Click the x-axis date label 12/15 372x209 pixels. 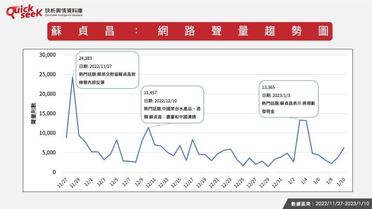[176, 183]
